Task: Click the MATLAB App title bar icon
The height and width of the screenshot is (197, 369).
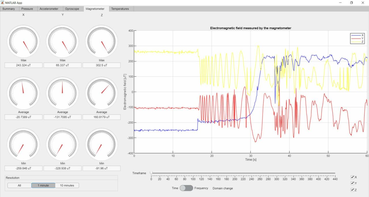Action: coord(3,3)
